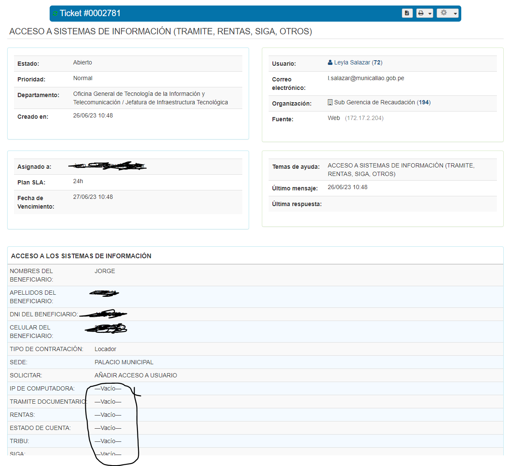This screenshot has height=466, width=516.
Task: Open the gear settings dropdown arrow
Action: coord(455,14)
